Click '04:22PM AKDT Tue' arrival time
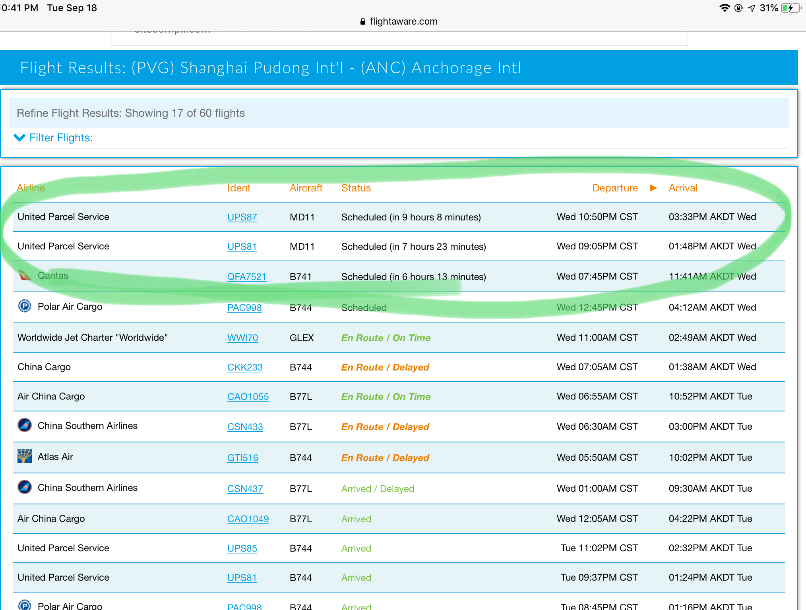The height and width of the screenshot is (610, 806). pyautogui.click(x=711, y=519)
